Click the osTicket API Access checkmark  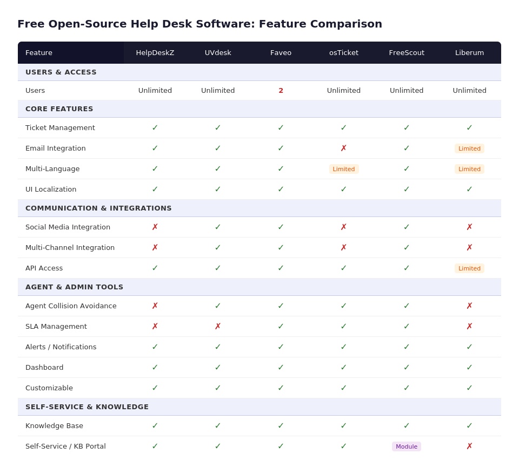click(344, 268)
